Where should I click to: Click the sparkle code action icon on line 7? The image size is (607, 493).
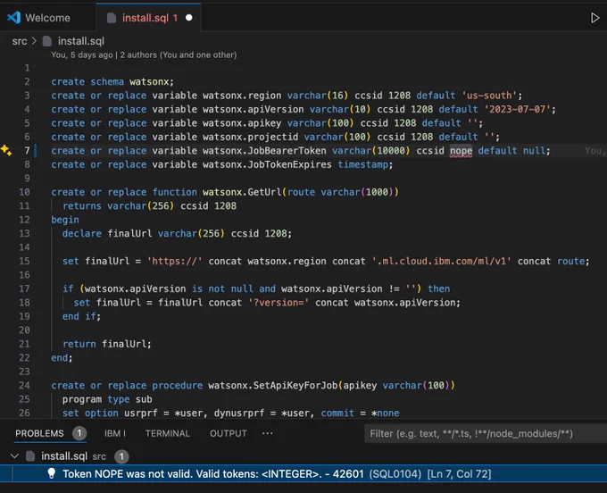tap(6, 150)
